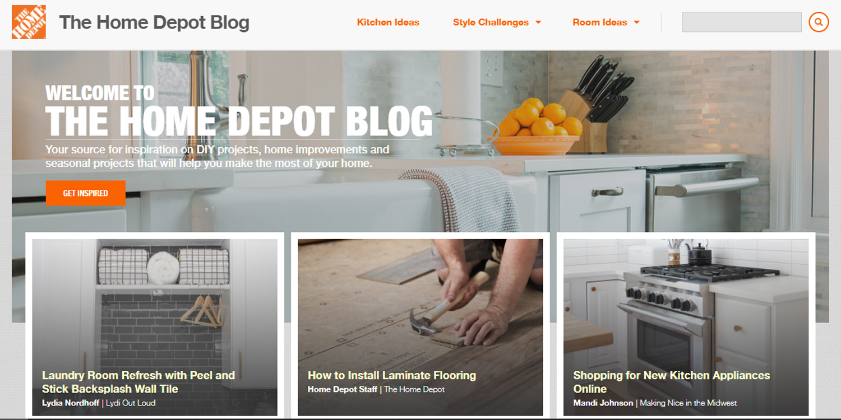Click the GET INSPIRED button
The image size is (841, 420).
(86, 193)
